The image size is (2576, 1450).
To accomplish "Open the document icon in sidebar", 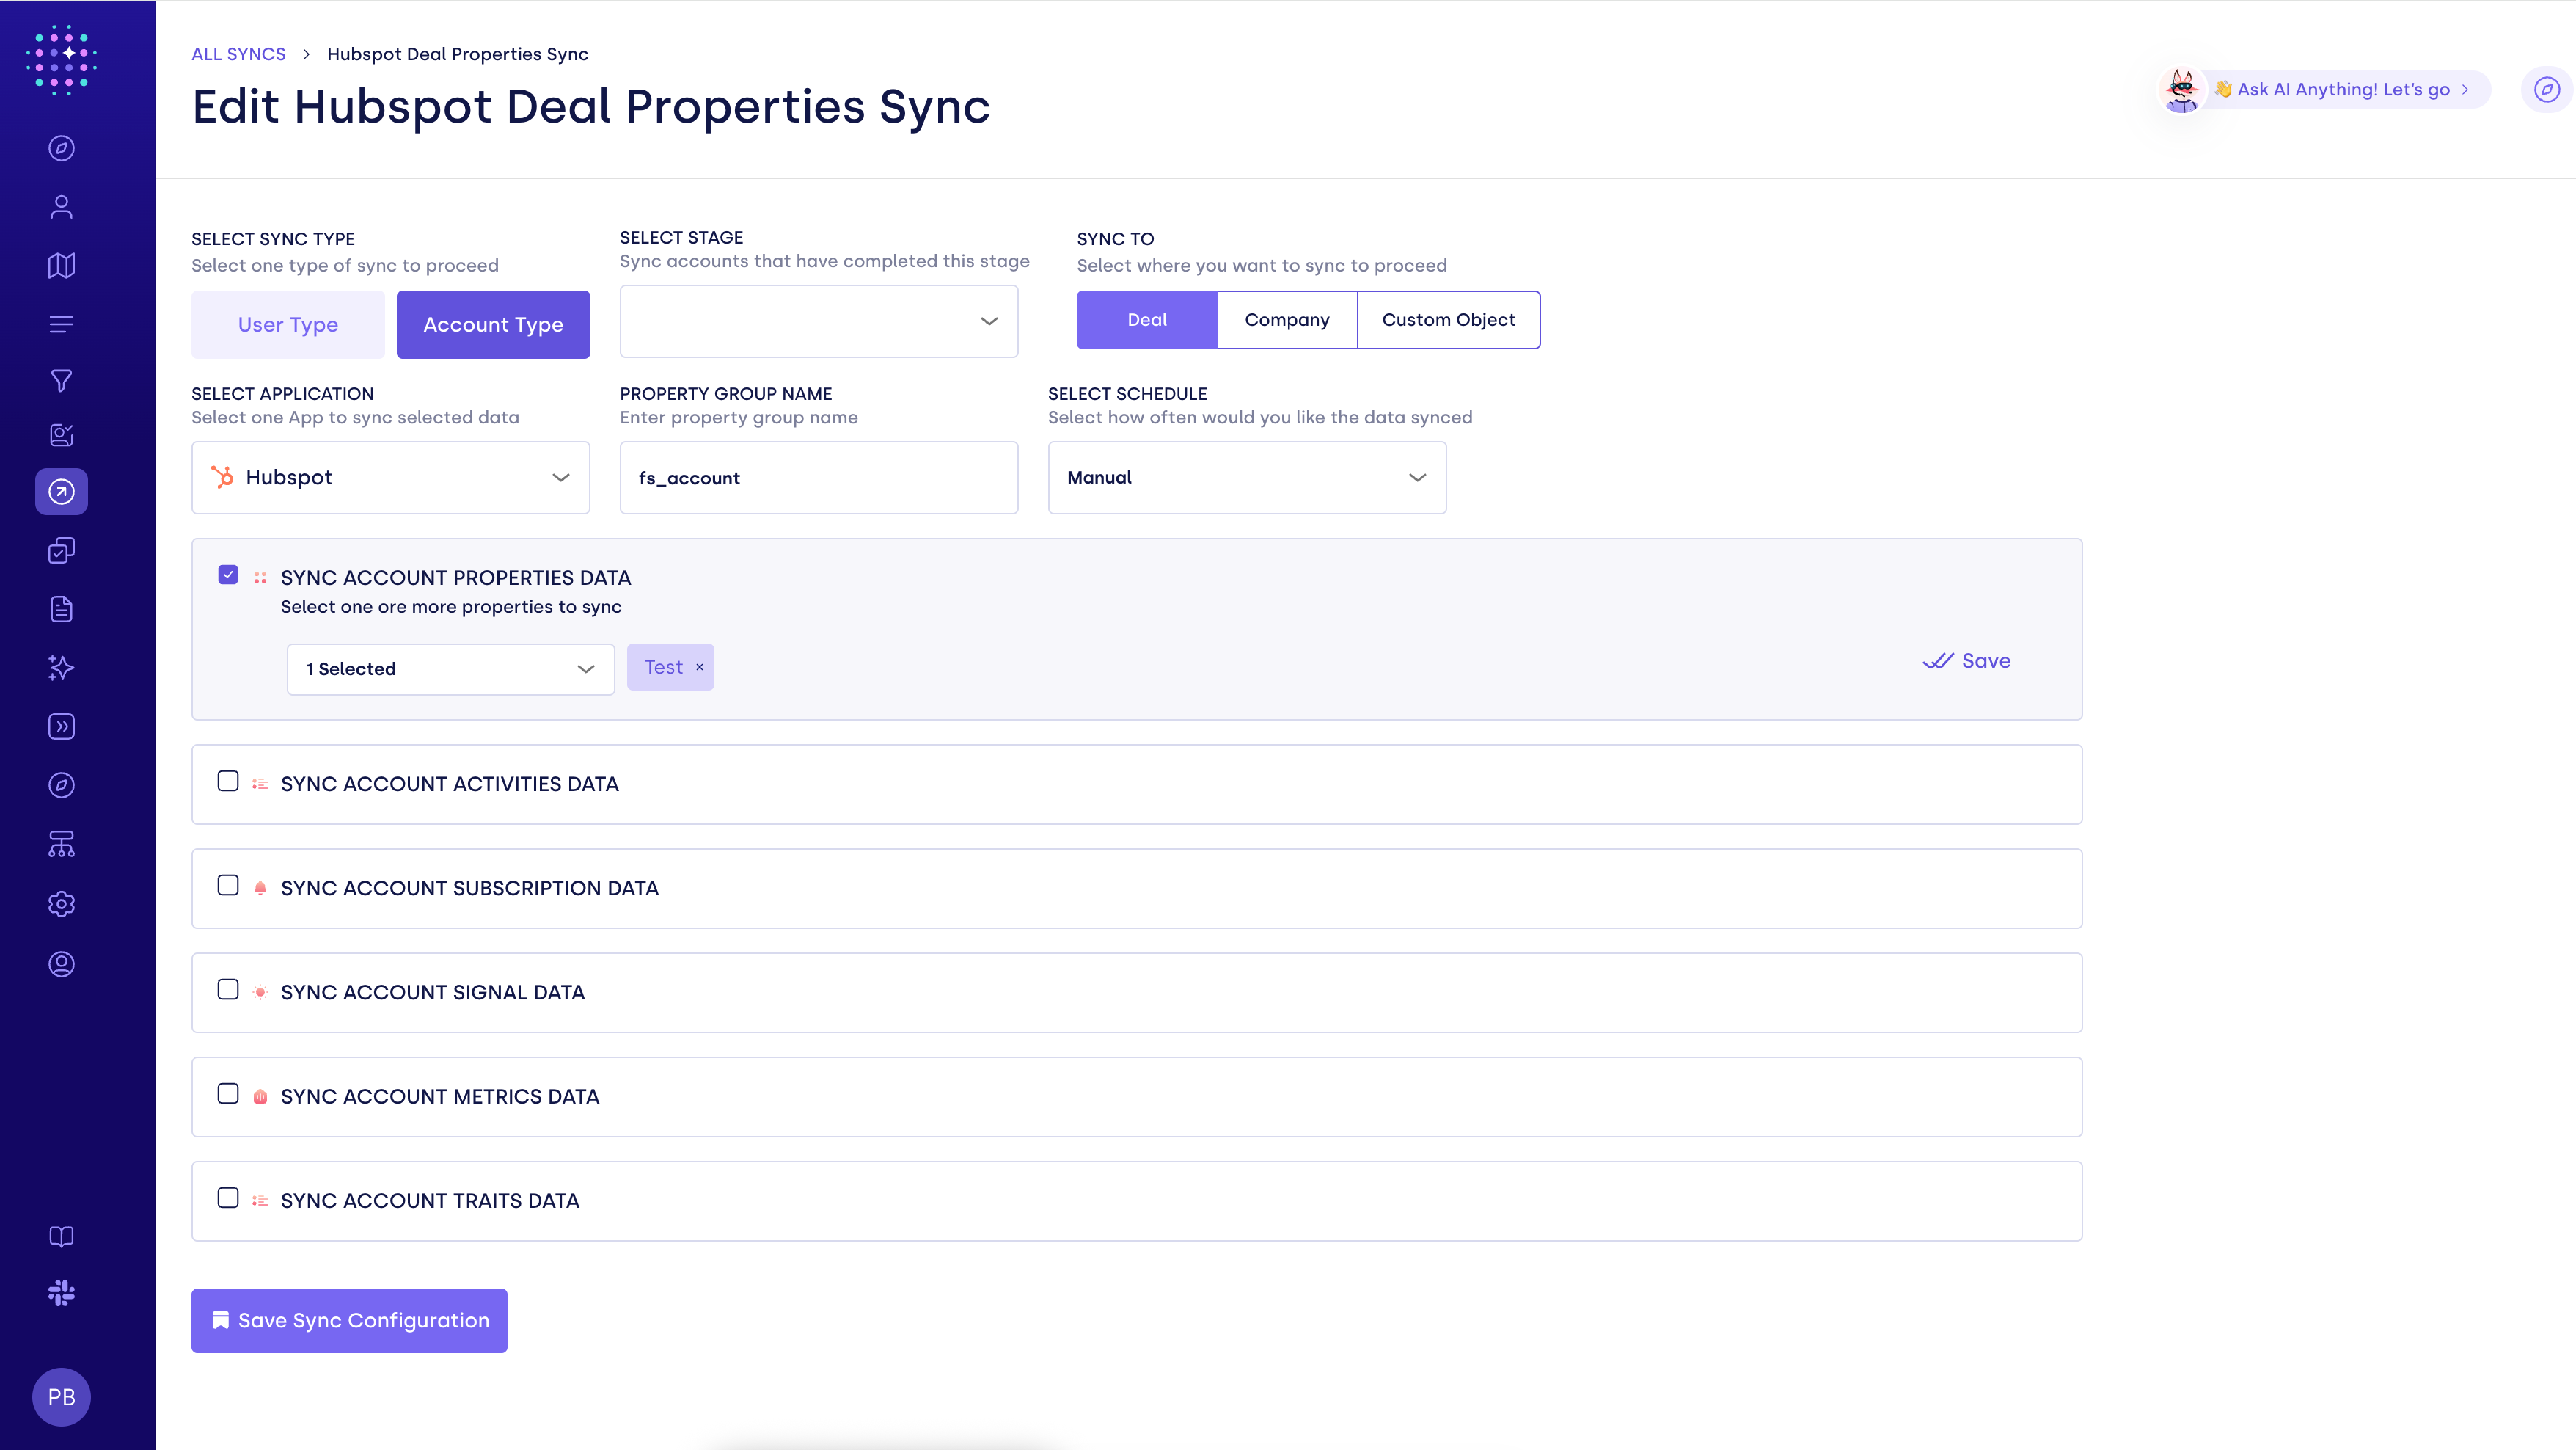I will (61, 608).
